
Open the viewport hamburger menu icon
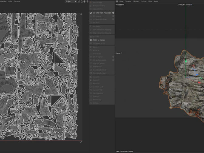(117, 1)
